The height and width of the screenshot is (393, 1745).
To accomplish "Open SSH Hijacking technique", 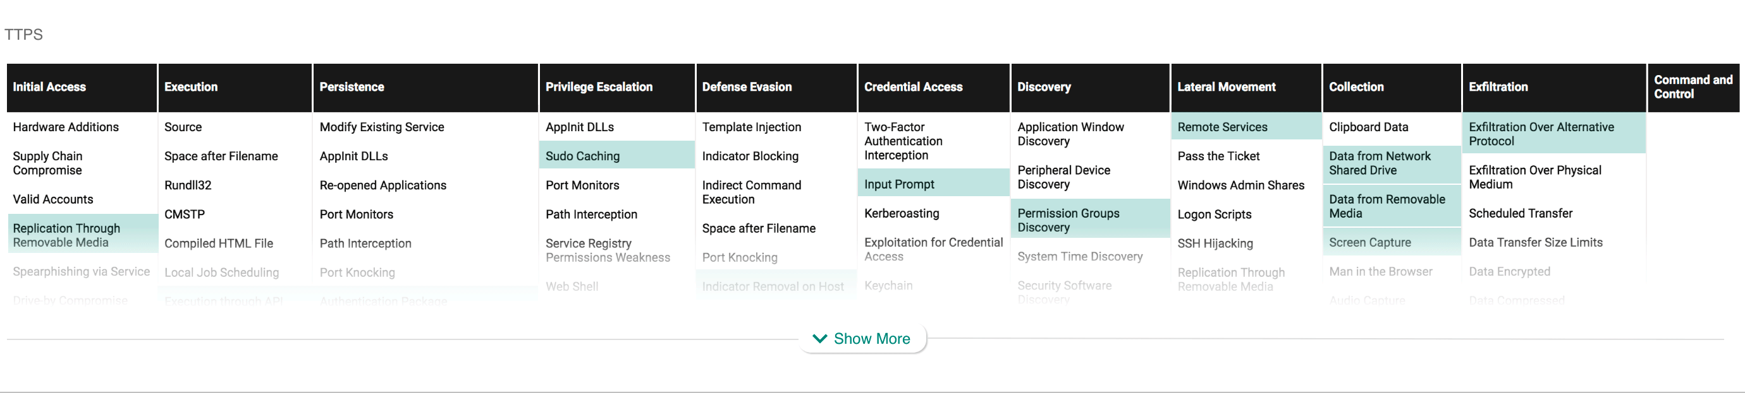I will pyautogui.click(x=1215, y=243).
